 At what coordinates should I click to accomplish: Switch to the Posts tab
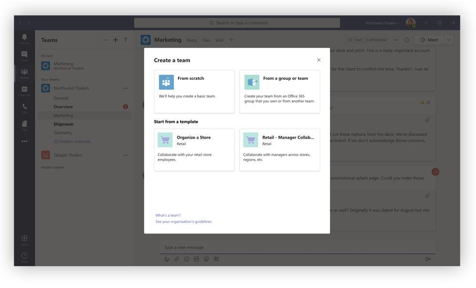click(192, 40)
